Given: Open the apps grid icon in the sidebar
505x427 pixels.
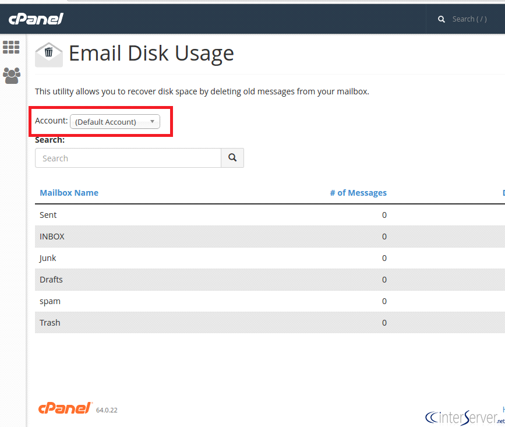Looking at the screenshot, I should point(11,47).
